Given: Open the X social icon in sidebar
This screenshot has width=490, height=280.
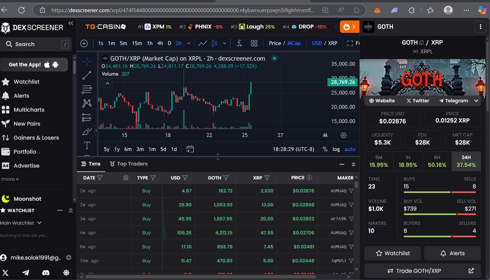Looking at the screenshot, I should [5, 273].
